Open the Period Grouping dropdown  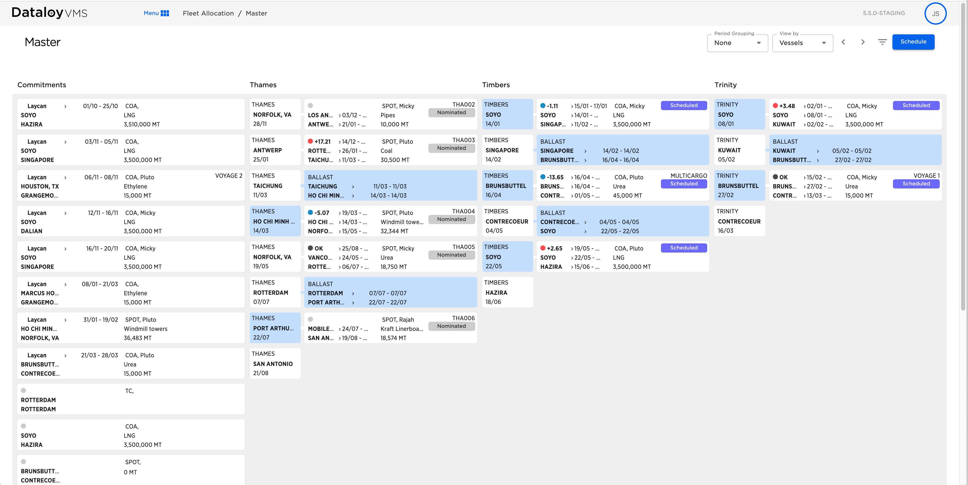pyautogui.click(x=737, y=43)
